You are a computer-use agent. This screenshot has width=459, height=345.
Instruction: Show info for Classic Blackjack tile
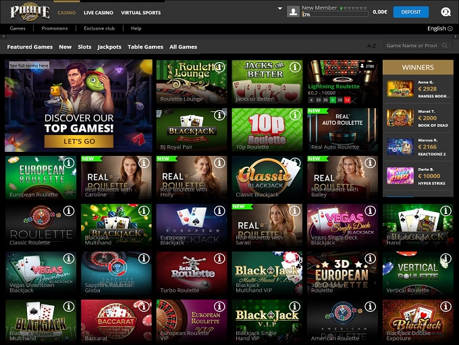point(295,164)
